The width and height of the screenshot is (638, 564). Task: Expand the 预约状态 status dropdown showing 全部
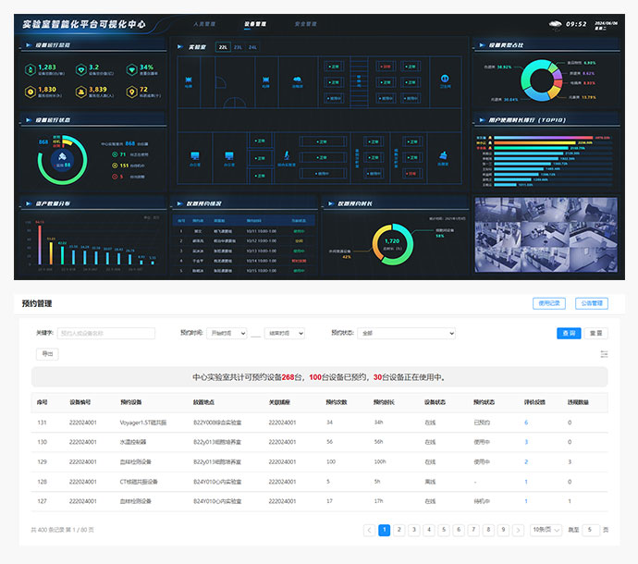point(406,333)
